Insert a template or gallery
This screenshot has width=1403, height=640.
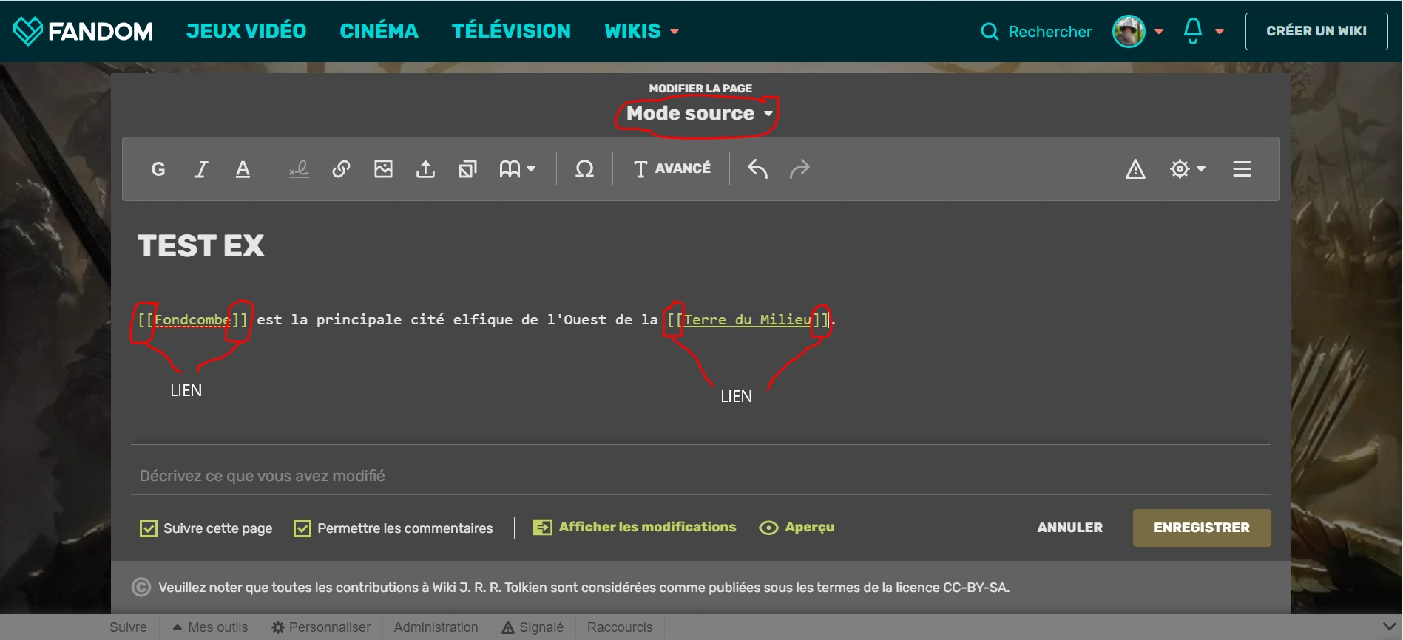pyautogui.click(x=467, y=169)
